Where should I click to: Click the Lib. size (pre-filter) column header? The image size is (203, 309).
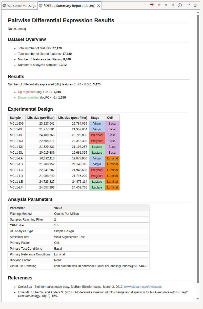[x=41, y=118]
